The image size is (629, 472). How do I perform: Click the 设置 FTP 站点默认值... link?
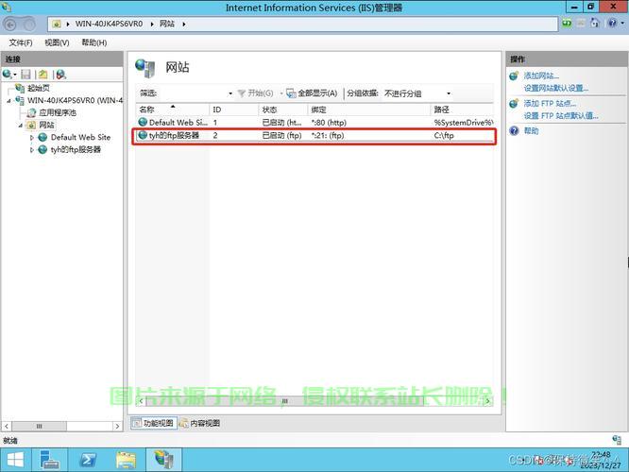tap(561, 116)
